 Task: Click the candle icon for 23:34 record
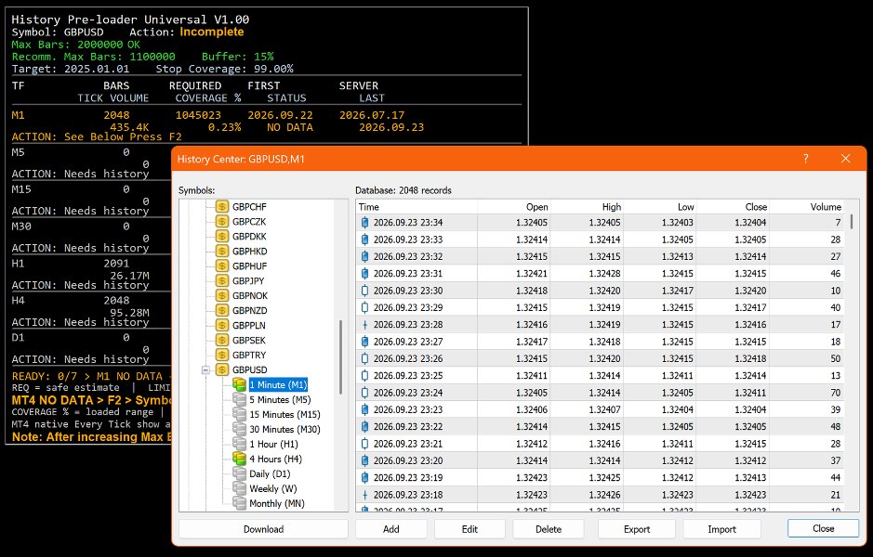364,223
